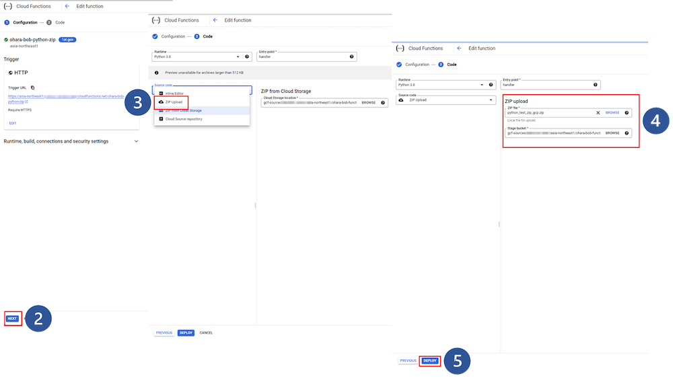Click the Require HTTPS text
This screenshot has width=673, height=378.
[x=20, y=110]
